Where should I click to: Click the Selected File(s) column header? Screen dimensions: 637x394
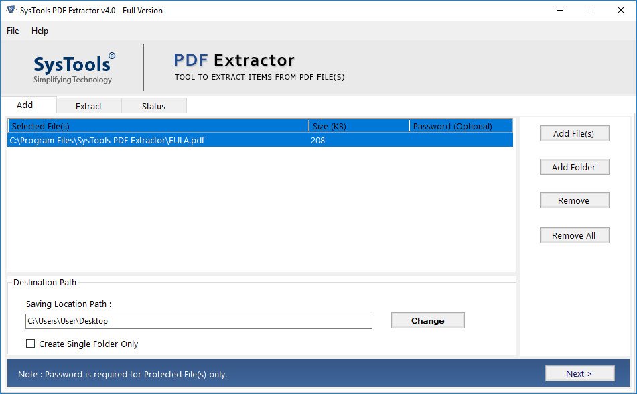click(x=159, y=126)
